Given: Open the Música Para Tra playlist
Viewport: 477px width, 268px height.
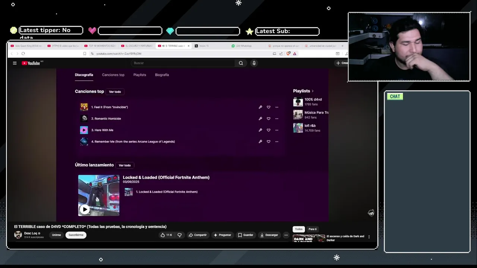Looking at the screenshot, I should [311, 115].
